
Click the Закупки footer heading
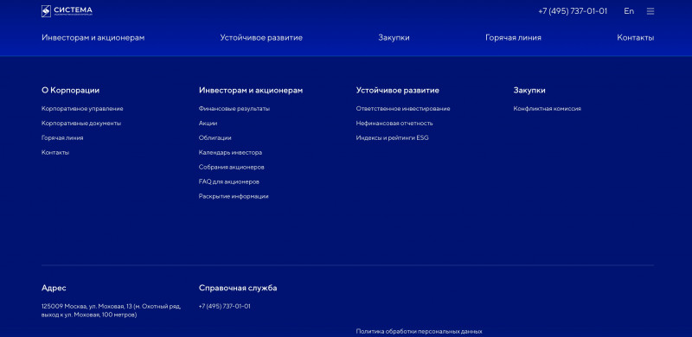pyautogui.click(x=529, y=90)
